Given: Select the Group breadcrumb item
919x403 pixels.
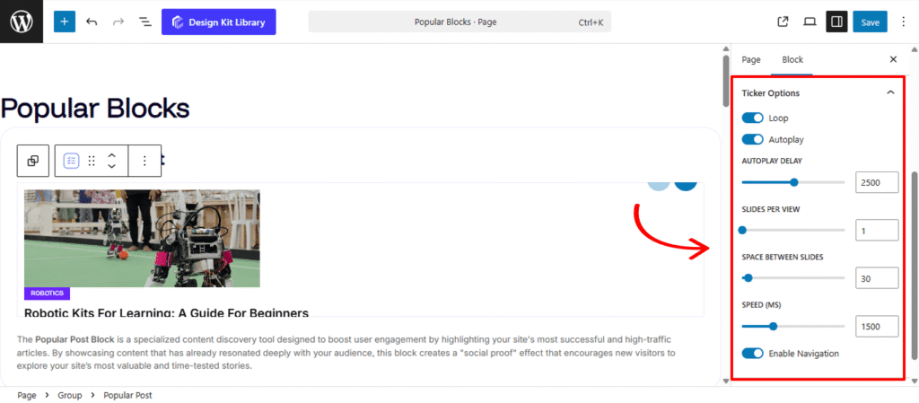Looking at the screenshot, I should tap(69, 395).
